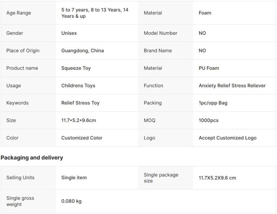
Task: Select the "Brand Name" attribute label
Action: [x=158, y=51]
